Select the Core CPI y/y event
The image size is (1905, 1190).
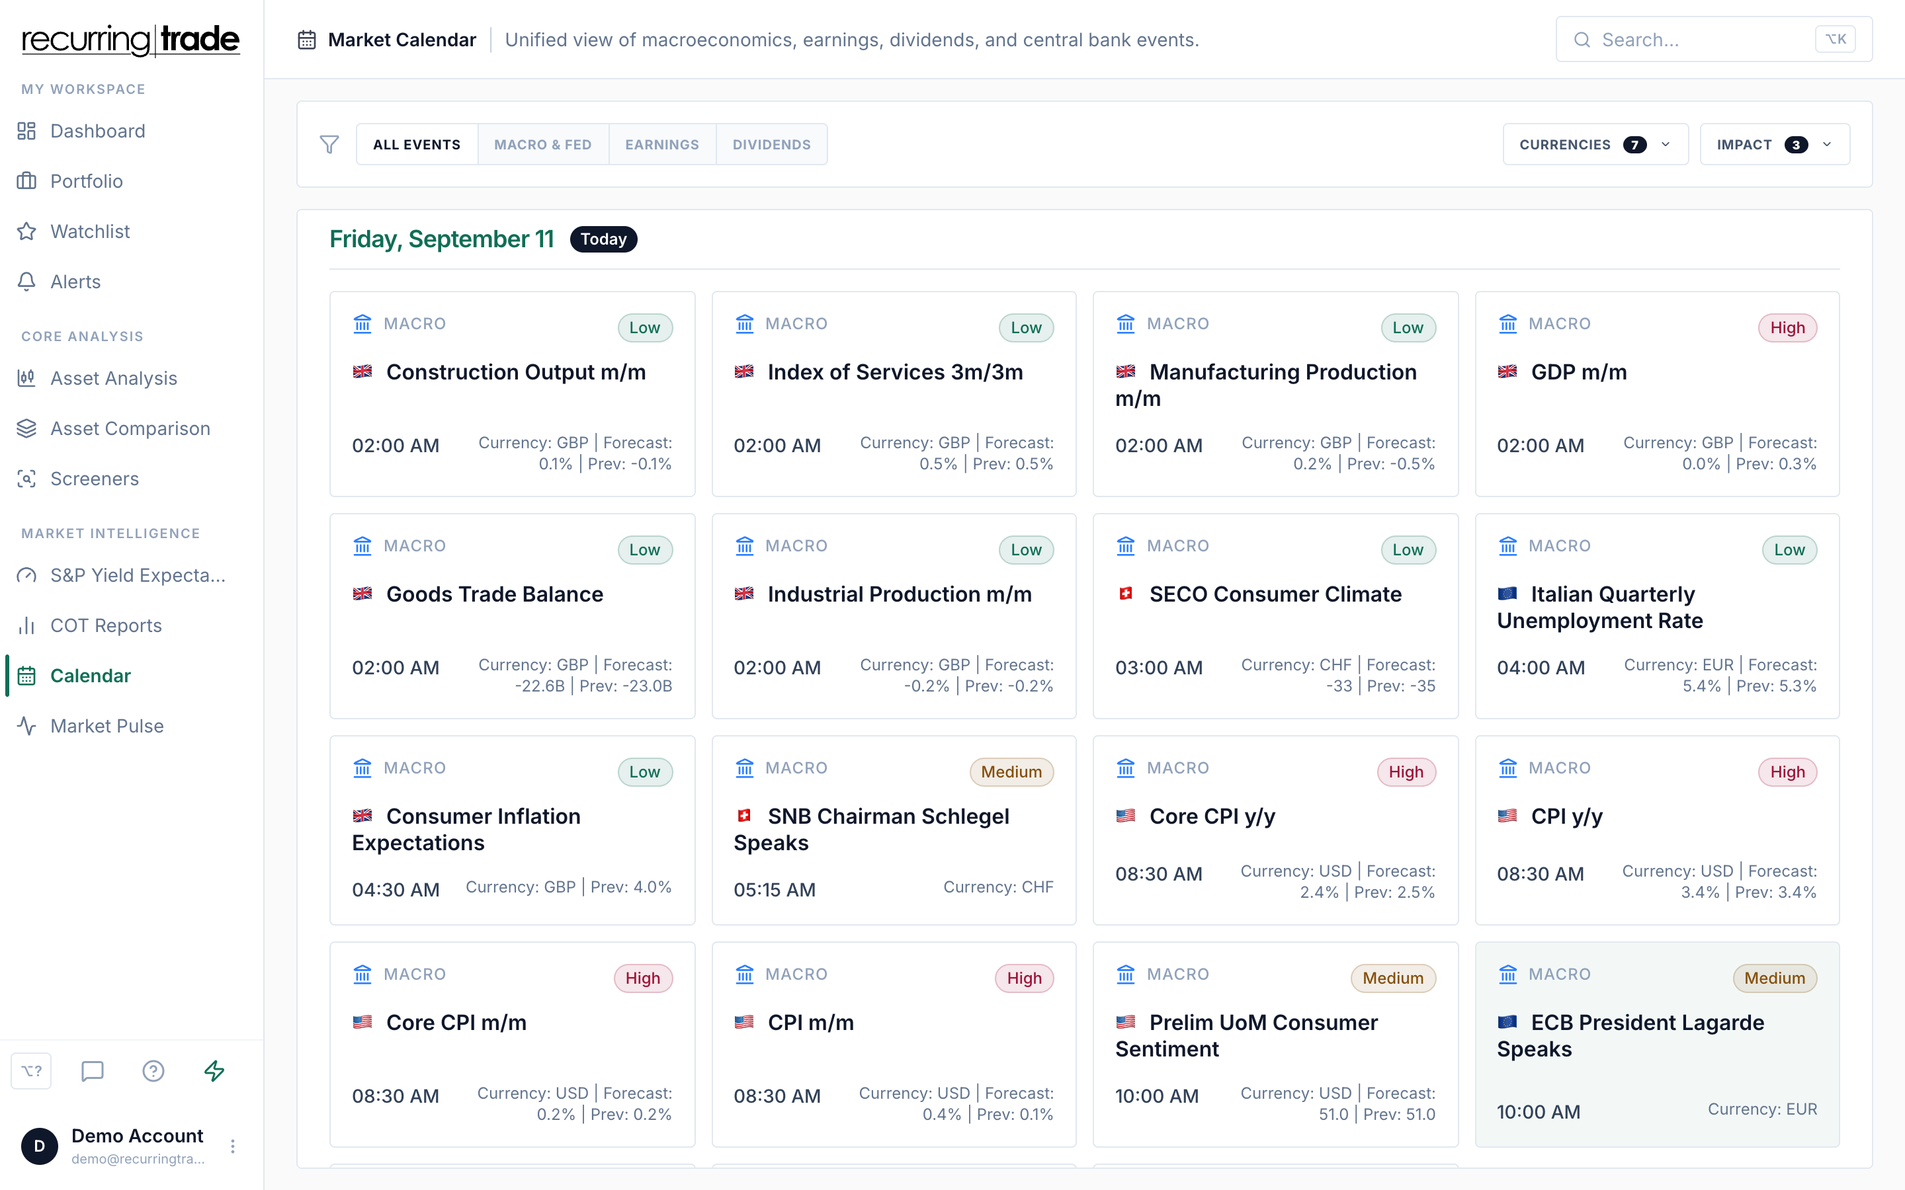[x=1275, y=830]
